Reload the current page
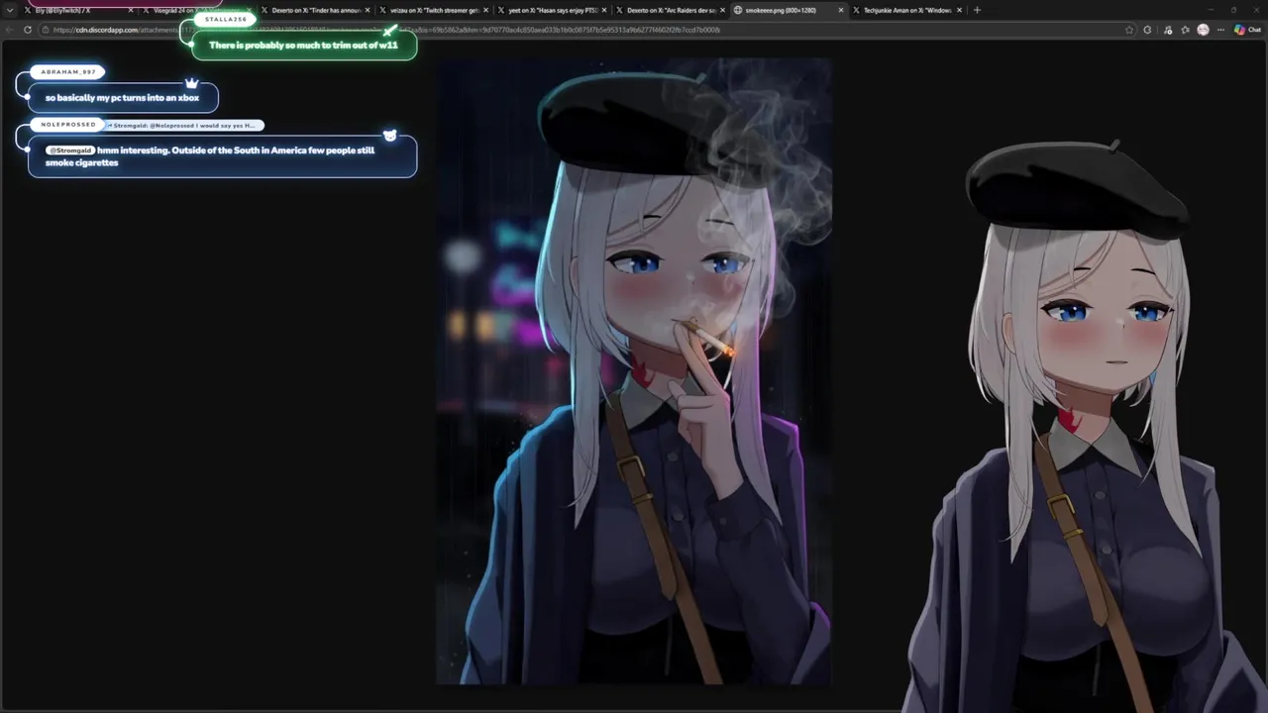Screen dimensions: 1268x713 tap(28, 30)
